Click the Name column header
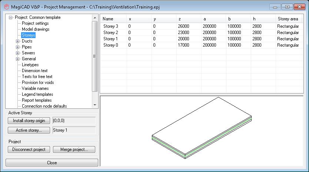Screen dimensions: 309x172 [113, 19]
